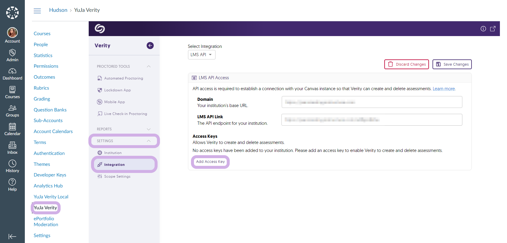Open the Help menu
Screen dimensions: 507x243
pos(12,185)
